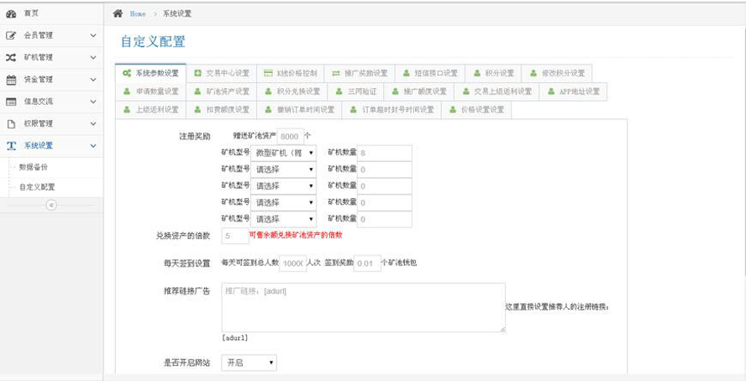Click the Home breadcrumb link
Image resolution: width=746 pixels, height=381 pixels.
[138, 13]
